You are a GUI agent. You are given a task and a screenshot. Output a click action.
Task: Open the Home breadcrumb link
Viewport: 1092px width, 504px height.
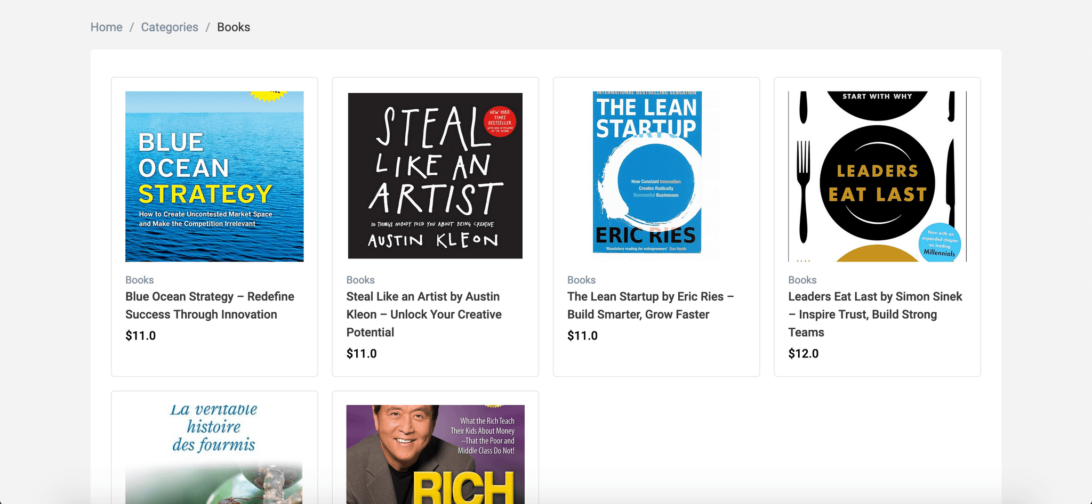pyautogui.click(x=106, y=27)
